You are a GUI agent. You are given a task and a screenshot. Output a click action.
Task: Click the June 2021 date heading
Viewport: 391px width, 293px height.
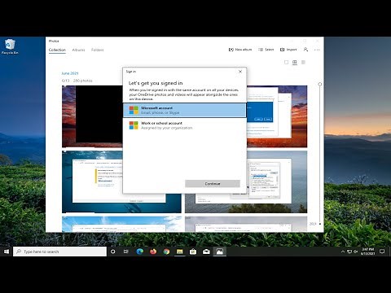coord(70,73)
